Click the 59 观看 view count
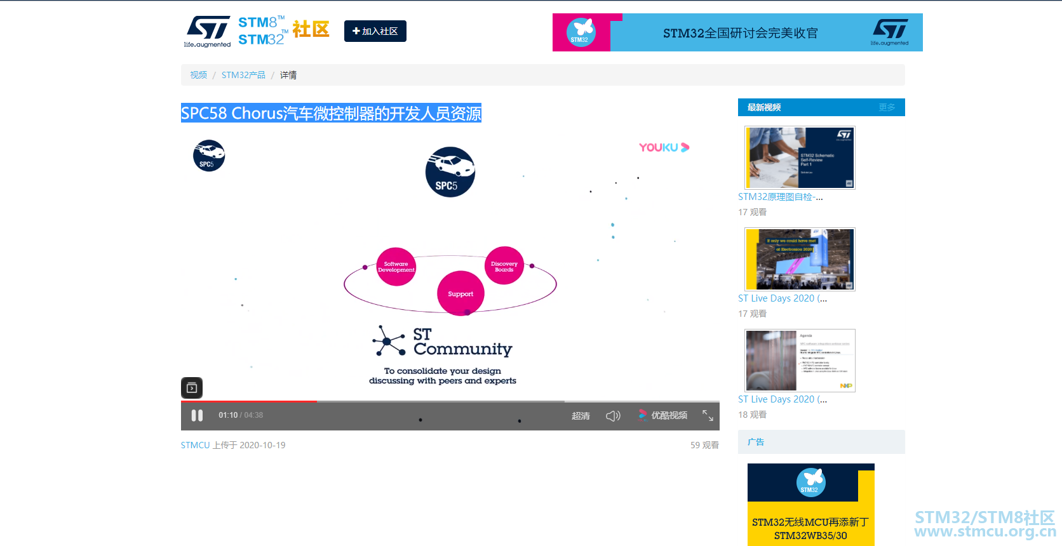The height and width of the screenshot is (546, 1062). [705, 445]
